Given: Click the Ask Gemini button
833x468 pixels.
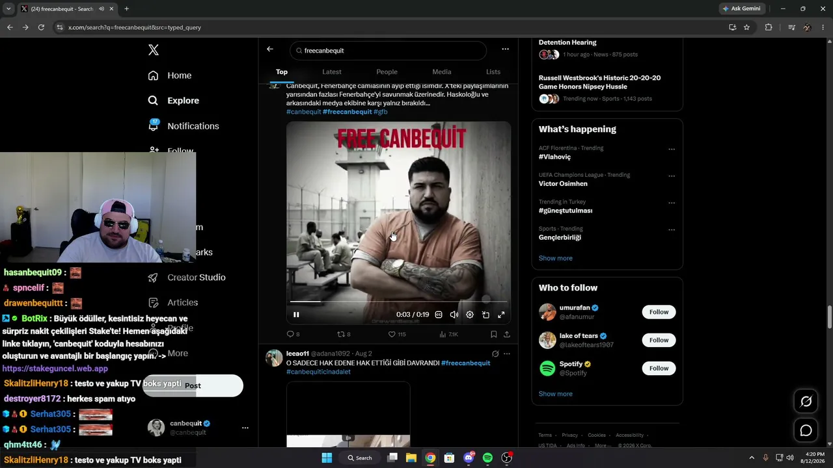Looking at the screenshot, I should click(741, 8).
